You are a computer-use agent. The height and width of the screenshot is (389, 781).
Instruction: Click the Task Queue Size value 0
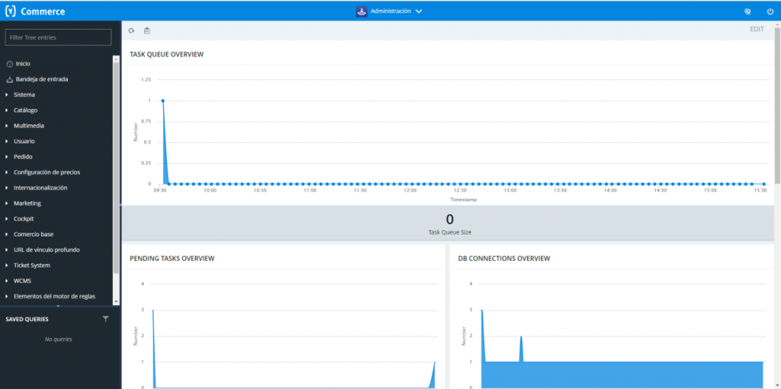450,220
